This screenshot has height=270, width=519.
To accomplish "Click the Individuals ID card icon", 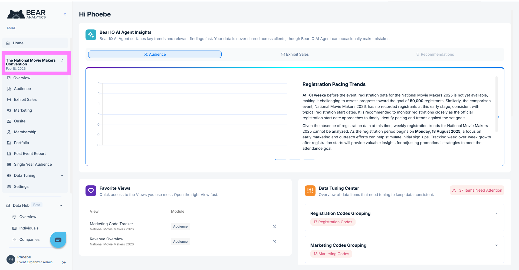I will pos(14,228).
